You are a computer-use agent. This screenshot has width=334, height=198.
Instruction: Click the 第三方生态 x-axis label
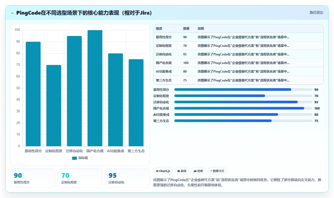tap(136, 151)
